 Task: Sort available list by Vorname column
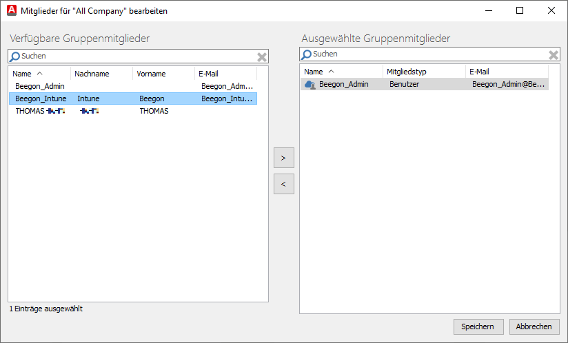(164, 74)
